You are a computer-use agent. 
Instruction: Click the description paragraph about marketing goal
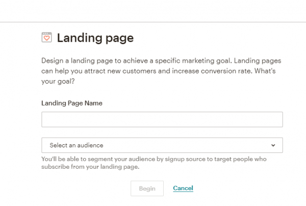[161, 71]
